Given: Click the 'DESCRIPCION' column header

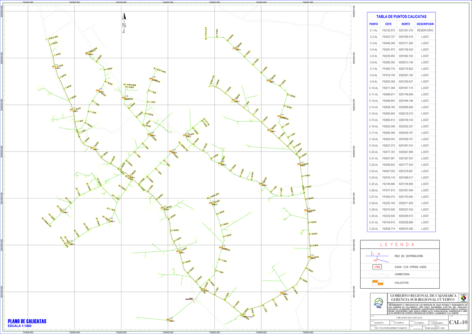Looking at the screenshot, I should (x=425, y=24).
